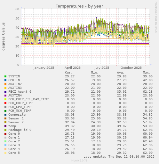Click the 'PECI Agent 0' legend label

click(20, 92)
